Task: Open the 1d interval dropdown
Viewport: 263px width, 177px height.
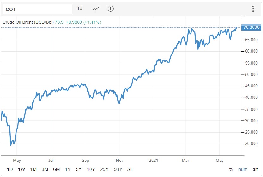Action: 80,9
